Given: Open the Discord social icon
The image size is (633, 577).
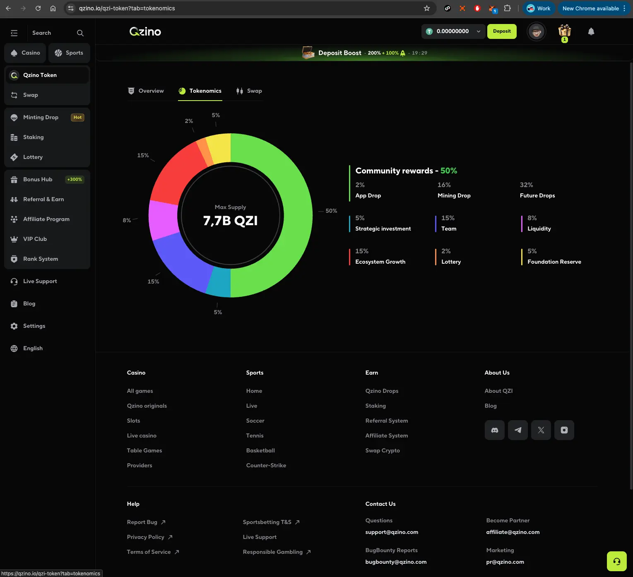Looking at the screenshot, I should coord(495,430).
